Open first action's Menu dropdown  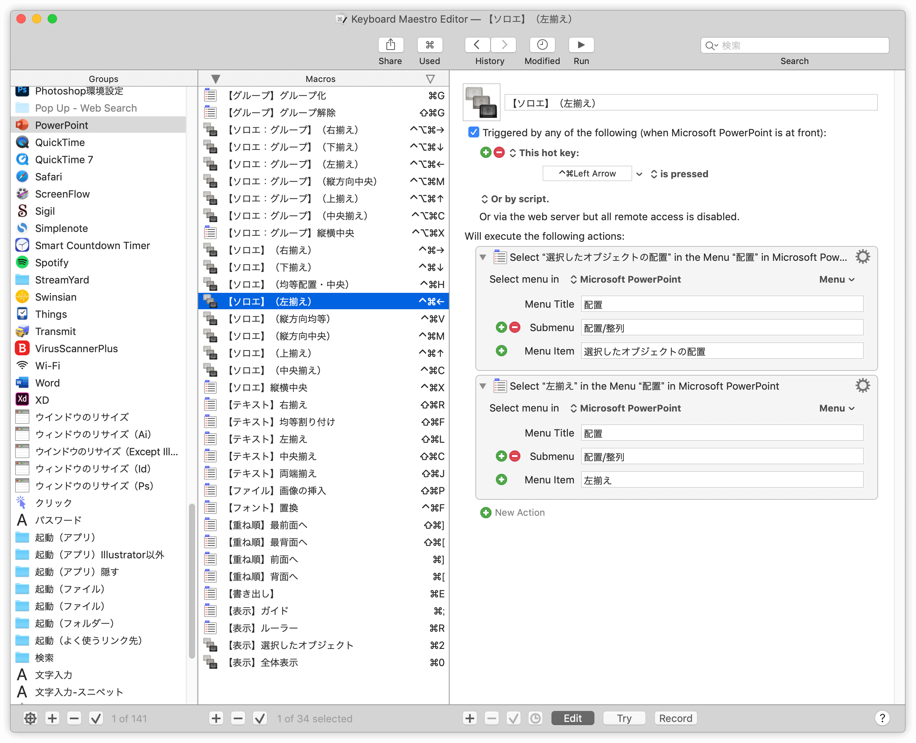tap(836, 280)
